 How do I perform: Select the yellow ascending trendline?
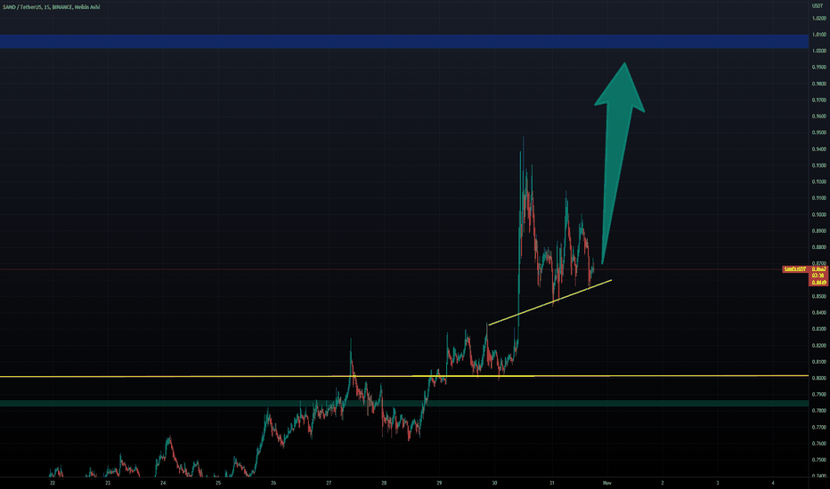pos(550,302)
